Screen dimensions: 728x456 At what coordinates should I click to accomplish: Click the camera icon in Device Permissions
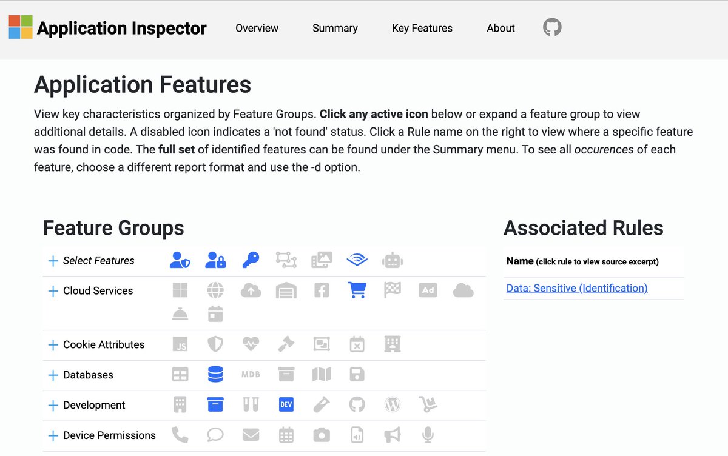click(322, 435)
